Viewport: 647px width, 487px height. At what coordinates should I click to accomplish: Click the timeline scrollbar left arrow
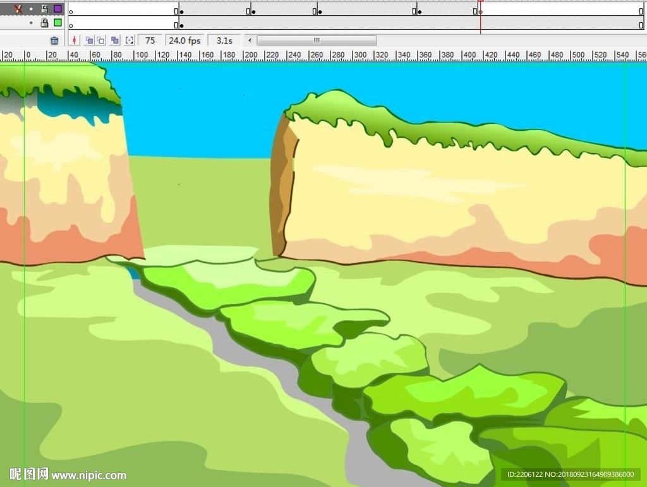pos(250,40)
